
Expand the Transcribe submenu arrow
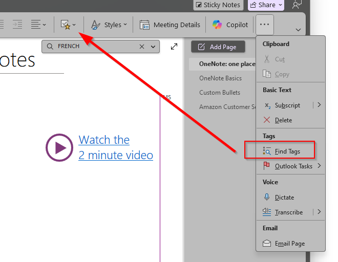click(x=319, y=212)
